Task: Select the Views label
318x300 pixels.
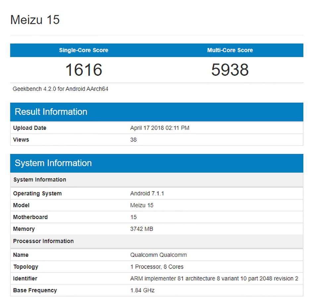Action: pos(21,140)
